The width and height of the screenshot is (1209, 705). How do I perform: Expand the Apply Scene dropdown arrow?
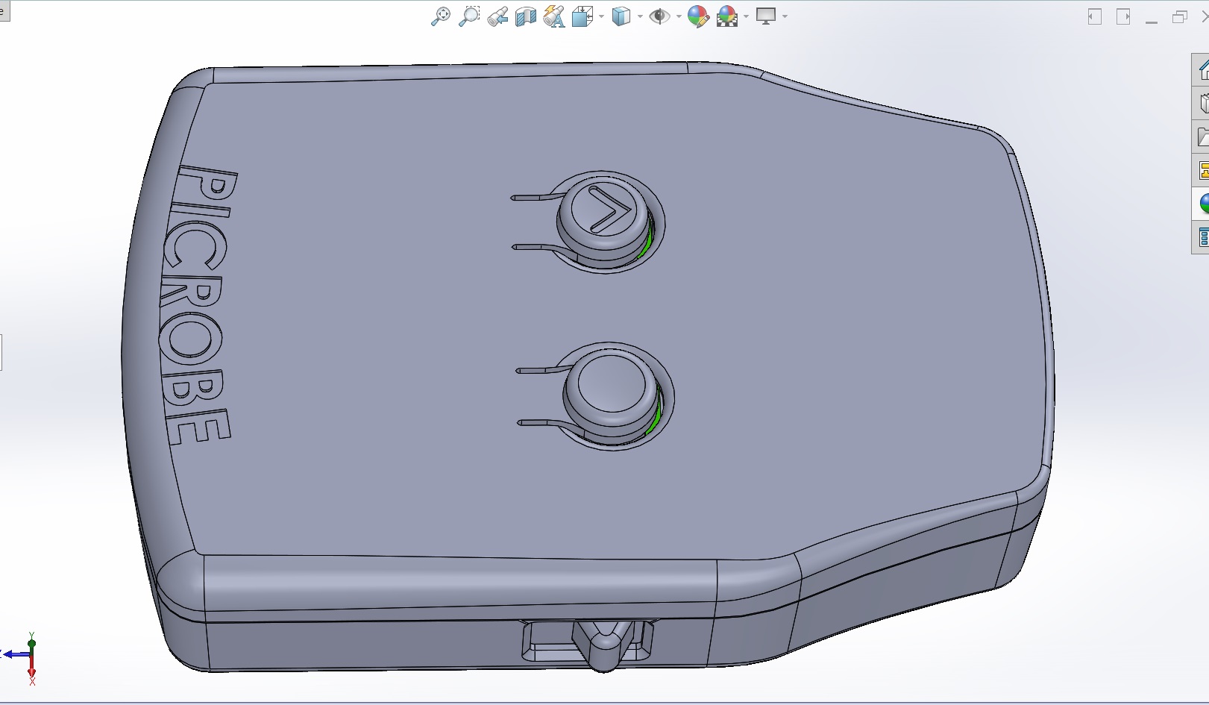tap(746, 16)
